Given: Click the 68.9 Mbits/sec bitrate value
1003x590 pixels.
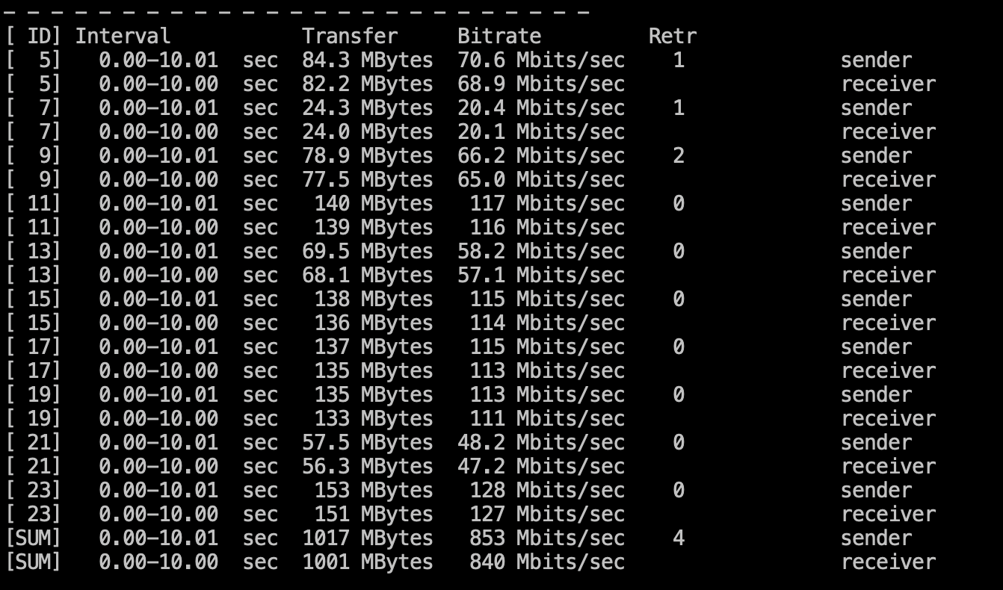Looking at the screenshot, I should [540, 84].
